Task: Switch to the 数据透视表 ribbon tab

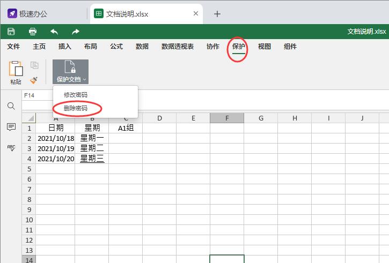Action: (x=178, y=46)
